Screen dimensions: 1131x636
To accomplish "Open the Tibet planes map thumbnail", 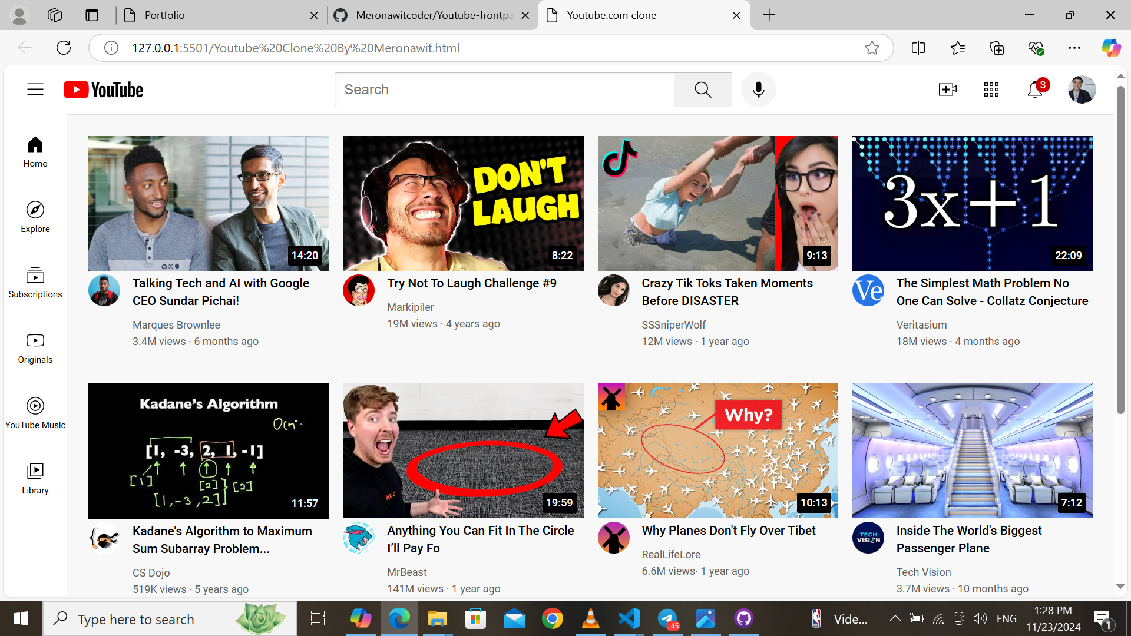I will pos(717,451).
